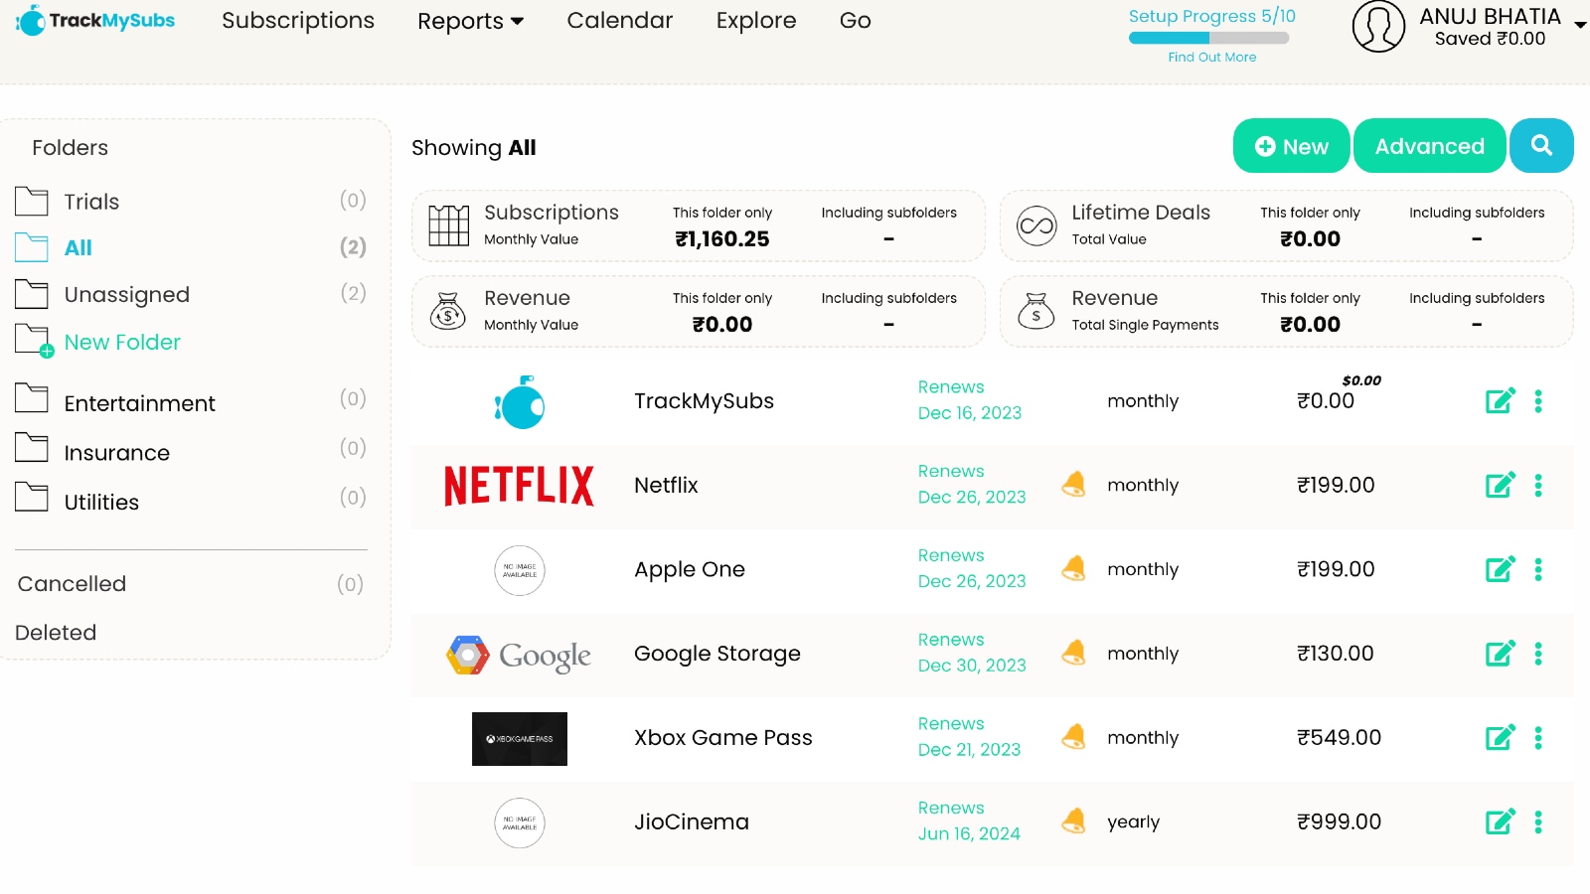Viewport: 1590px width, 894px height.
Task: Switch to the Calendar section
Action: click(618, 20)
